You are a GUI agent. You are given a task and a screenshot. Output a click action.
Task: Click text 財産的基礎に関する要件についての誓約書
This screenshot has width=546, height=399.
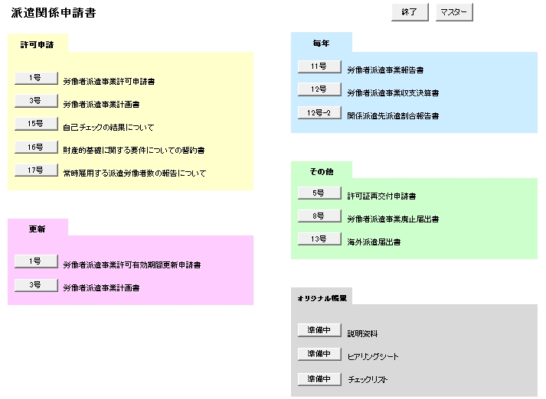134,150
